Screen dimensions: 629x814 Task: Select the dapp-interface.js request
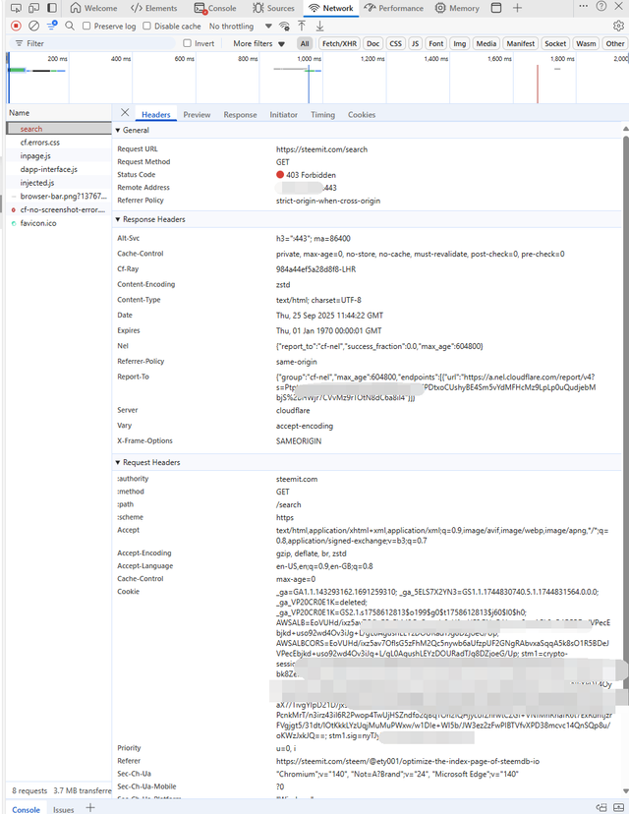59,169
